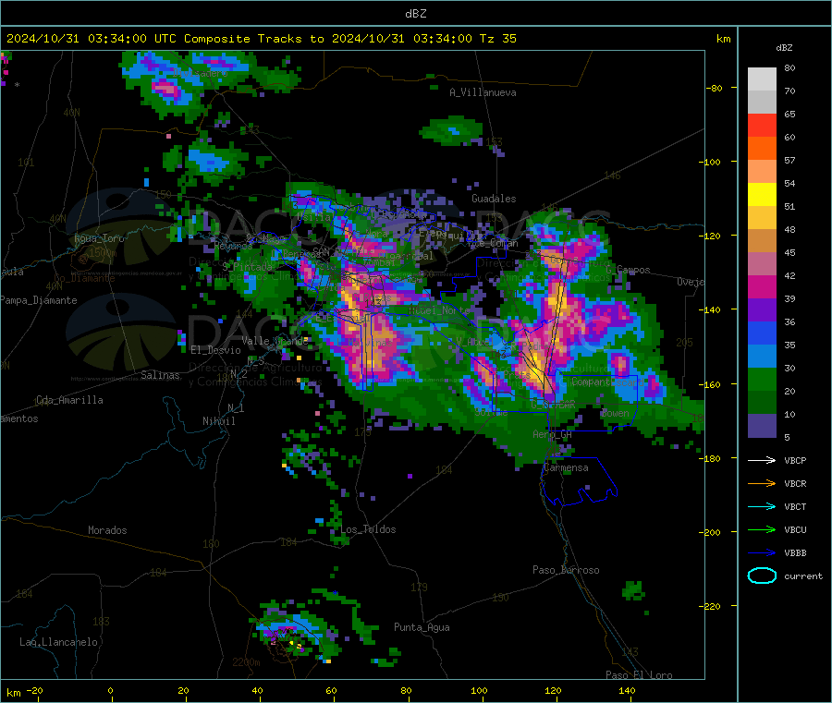Click the 'Guadales' map label

click(x=494, y=199)
